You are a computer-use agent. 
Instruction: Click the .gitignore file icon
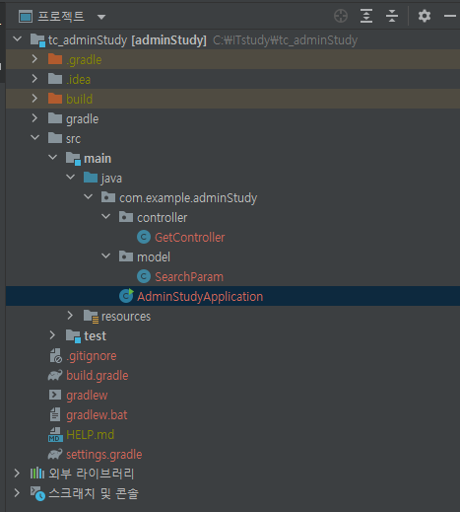(55, 356)
